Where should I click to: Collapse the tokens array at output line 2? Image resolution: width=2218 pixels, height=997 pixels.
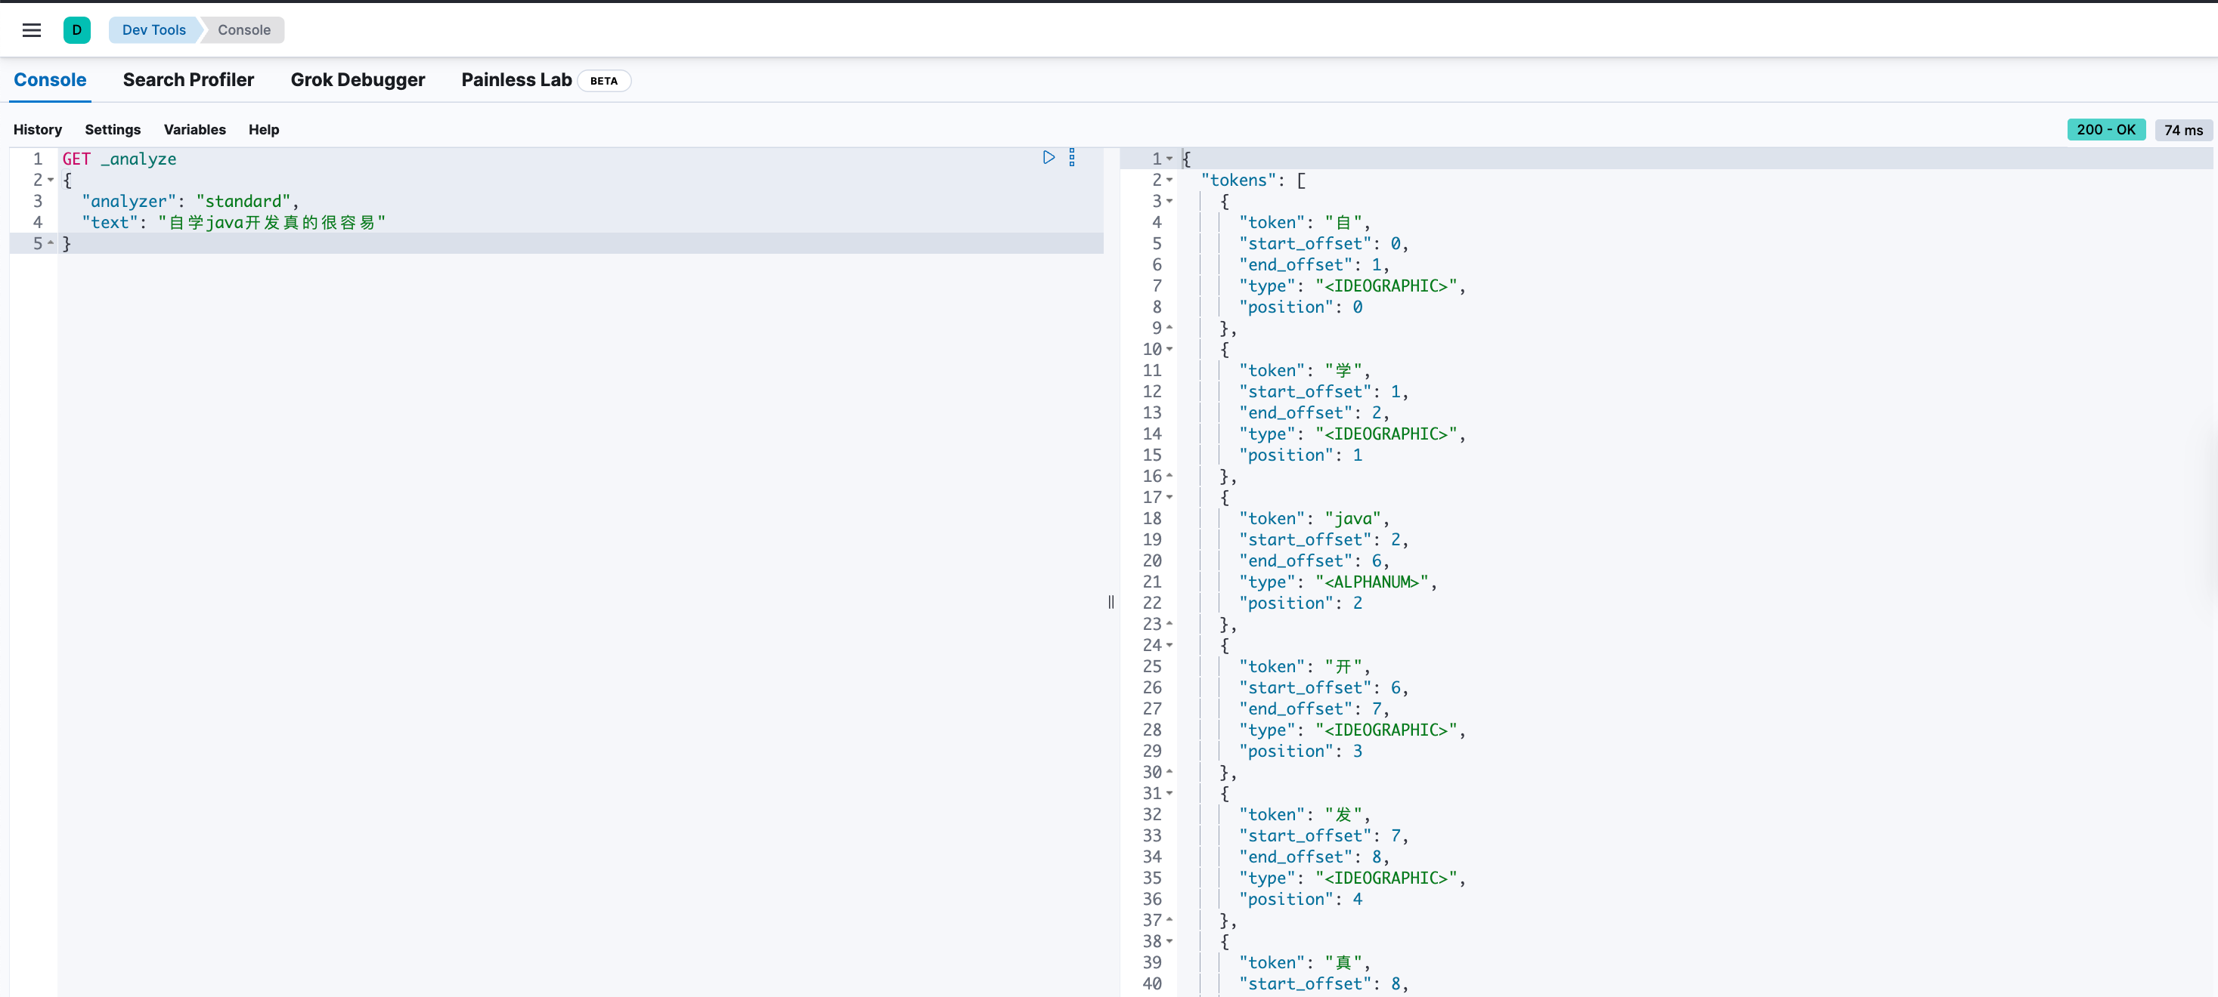1169,180
